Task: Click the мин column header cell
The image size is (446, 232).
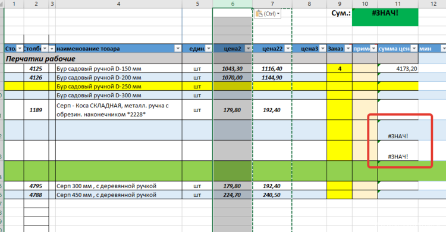Action: 432,49
